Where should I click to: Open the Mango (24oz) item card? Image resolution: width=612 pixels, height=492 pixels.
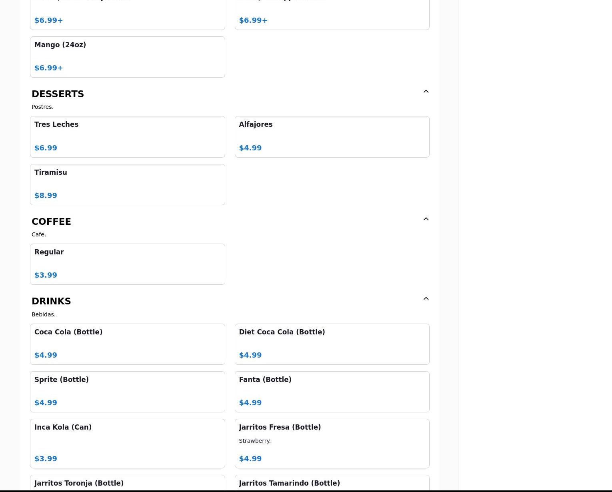(128, 57)
